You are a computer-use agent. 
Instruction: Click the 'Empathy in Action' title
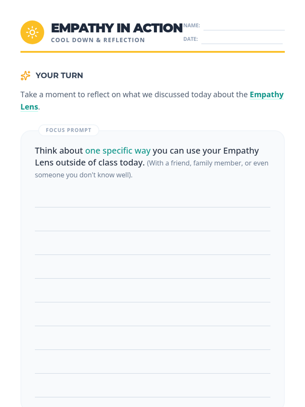click(x=117, y=28)
